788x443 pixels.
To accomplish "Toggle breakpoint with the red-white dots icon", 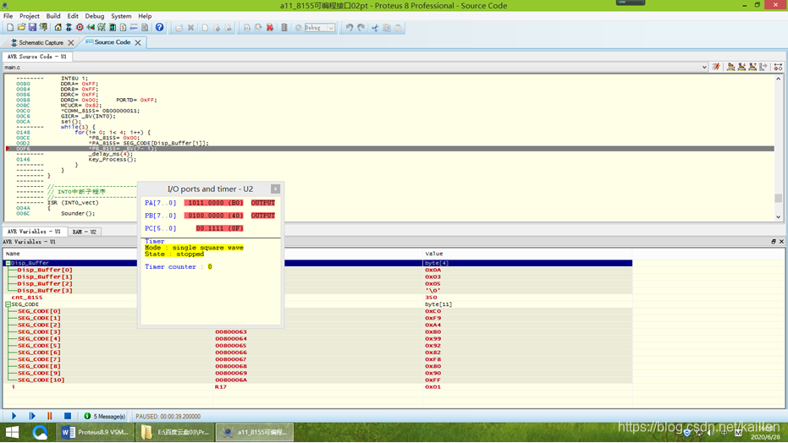I will (778, 67).
